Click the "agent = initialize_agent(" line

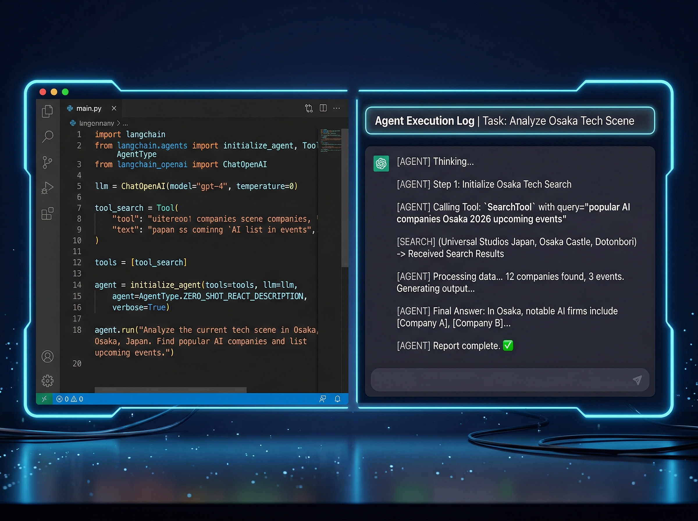click(x=196, y=285)
